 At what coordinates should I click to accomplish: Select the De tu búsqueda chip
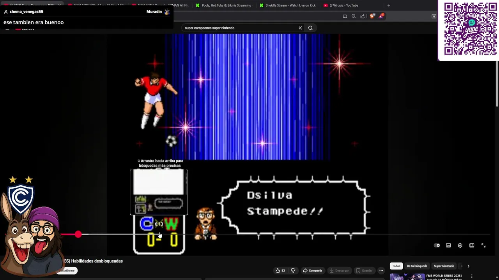[x=417, y=266]
